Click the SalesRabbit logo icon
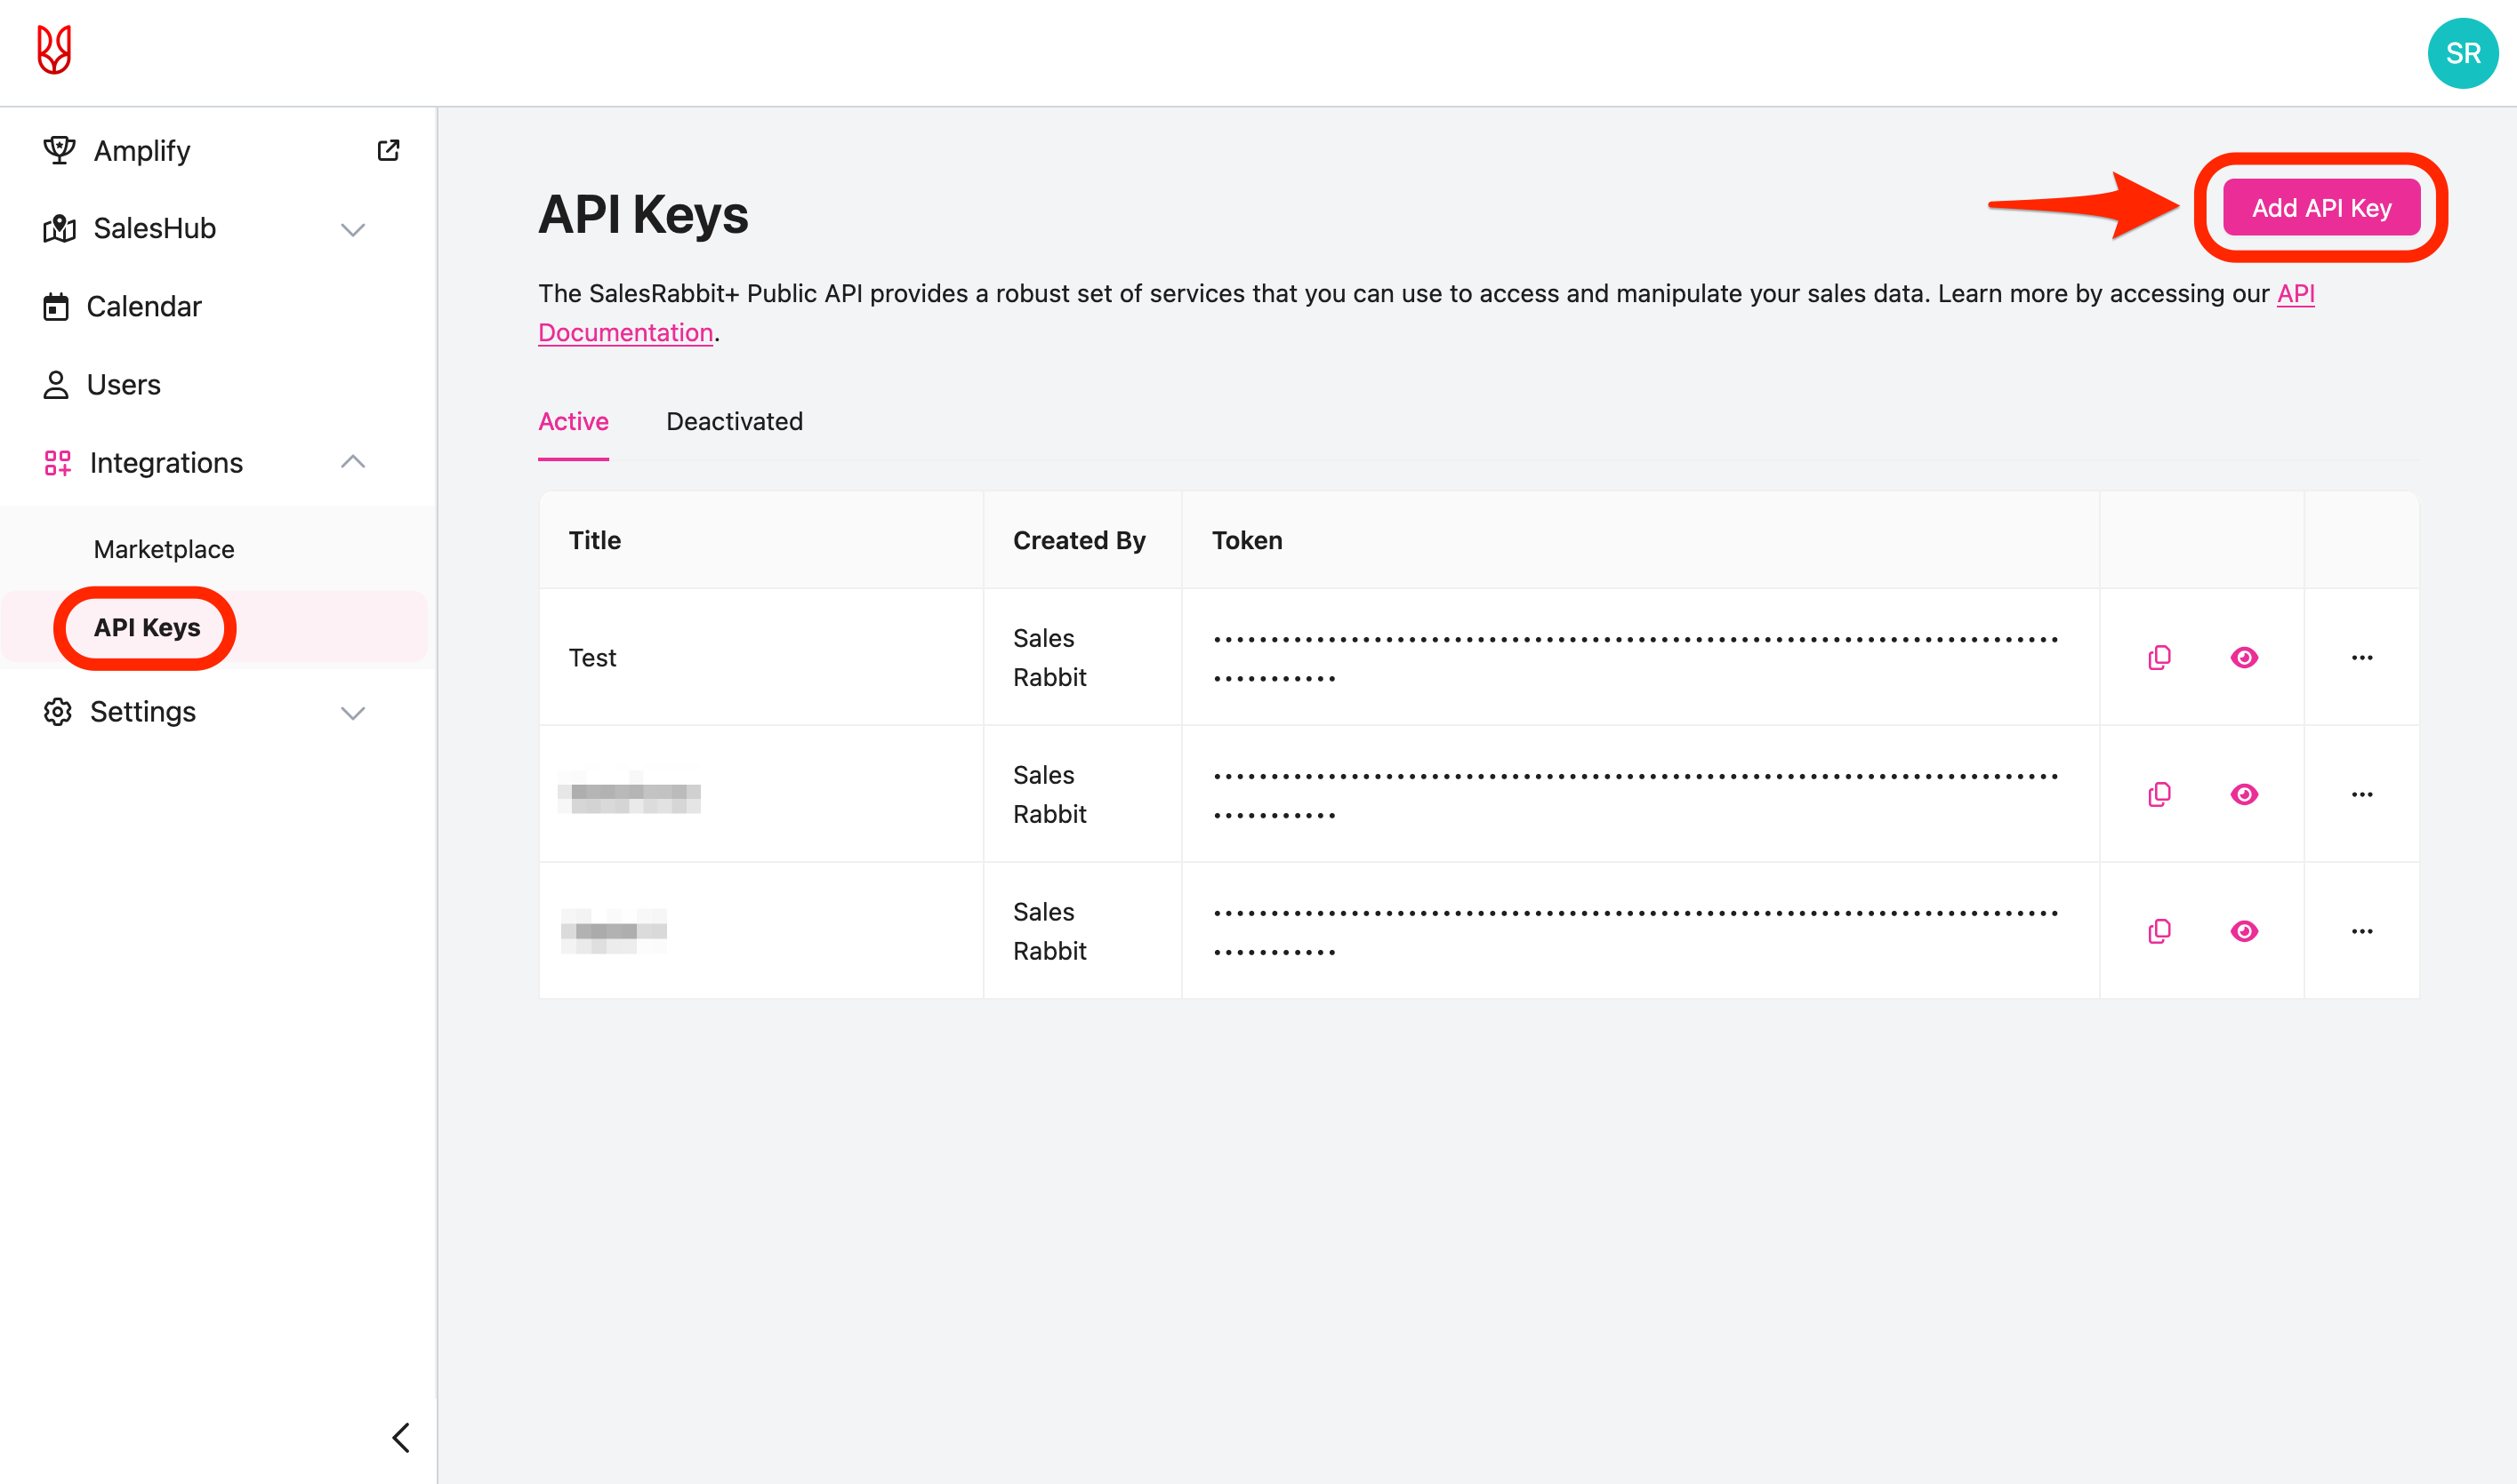Image resolution: width=2517 pixels, height=1484 pixels. point(54,50)
